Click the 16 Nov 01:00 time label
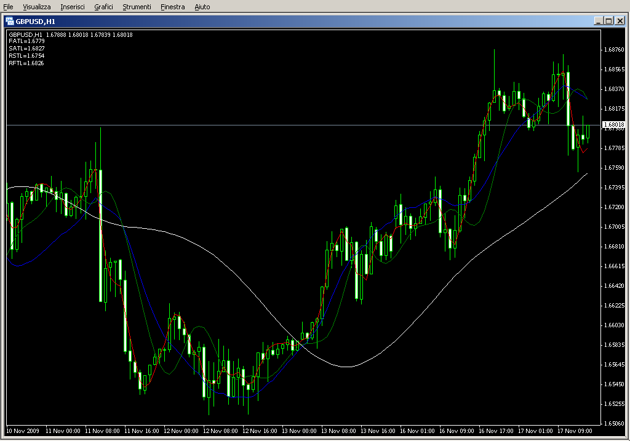Image resolution: width=630 pixels, height=441 pixels. click(x=417, y=431)
